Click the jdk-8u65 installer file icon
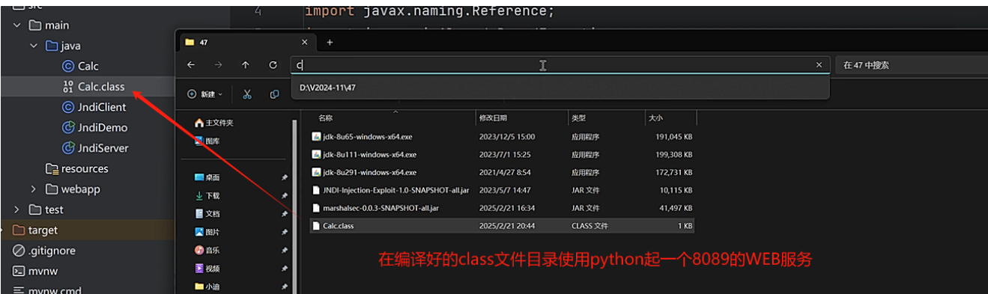Viewport: 988px width, 294px height. [x=316, y=137]
